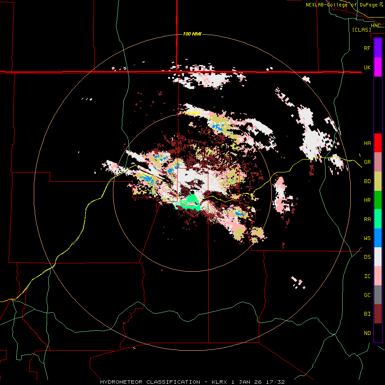Click the 50 NMI range ring label

click(x=192, y=113)
